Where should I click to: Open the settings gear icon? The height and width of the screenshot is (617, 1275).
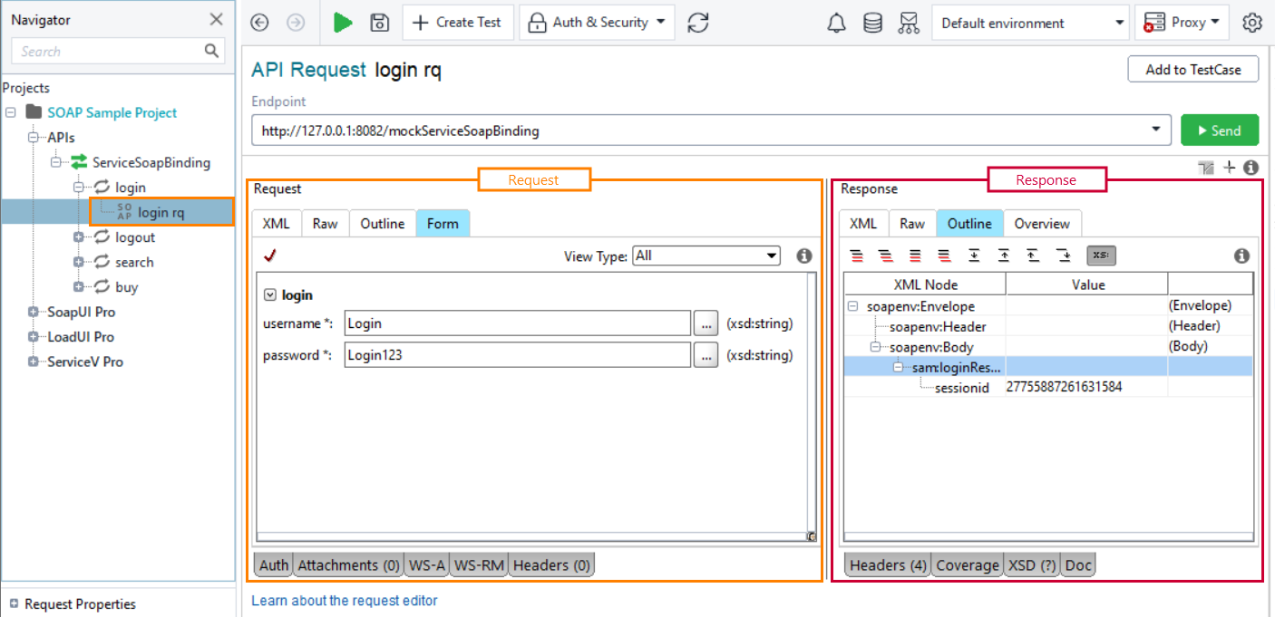(x=1252, y=23)
